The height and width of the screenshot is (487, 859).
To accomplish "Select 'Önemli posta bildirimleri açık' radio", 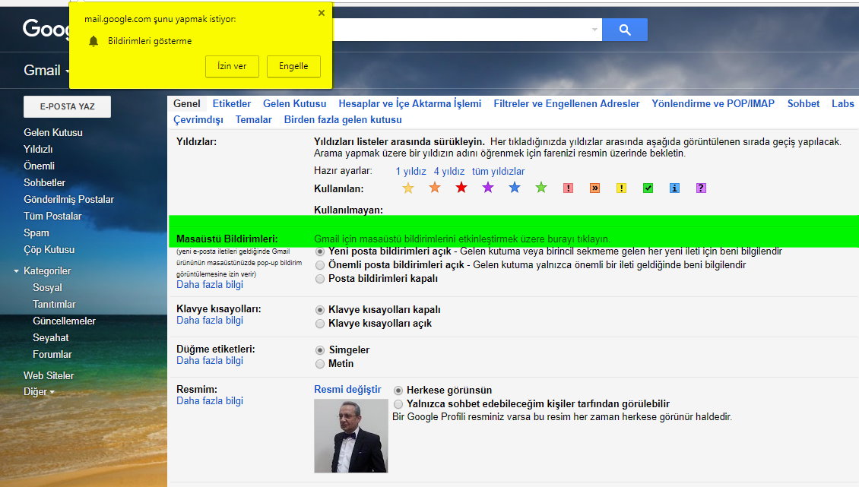I will (320, 265).
